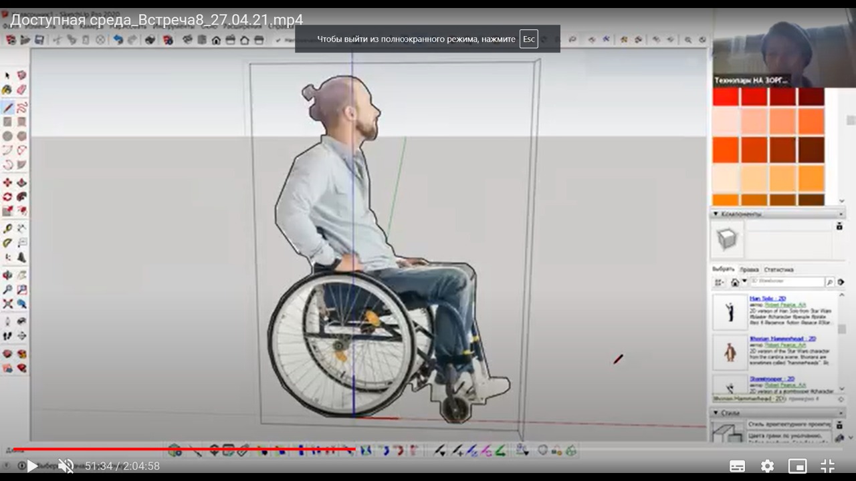Select the Move tool
The image size is (856, 481).
7,182
